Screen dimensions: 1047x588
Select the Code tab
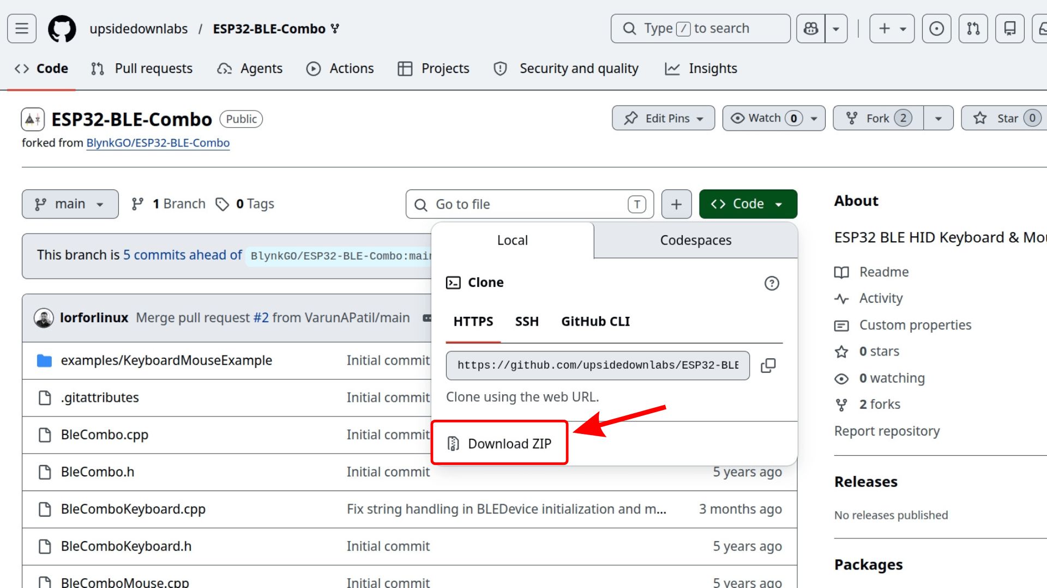point(41,69)
